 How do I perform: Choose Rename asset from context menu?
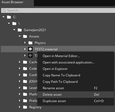point(76,88)
